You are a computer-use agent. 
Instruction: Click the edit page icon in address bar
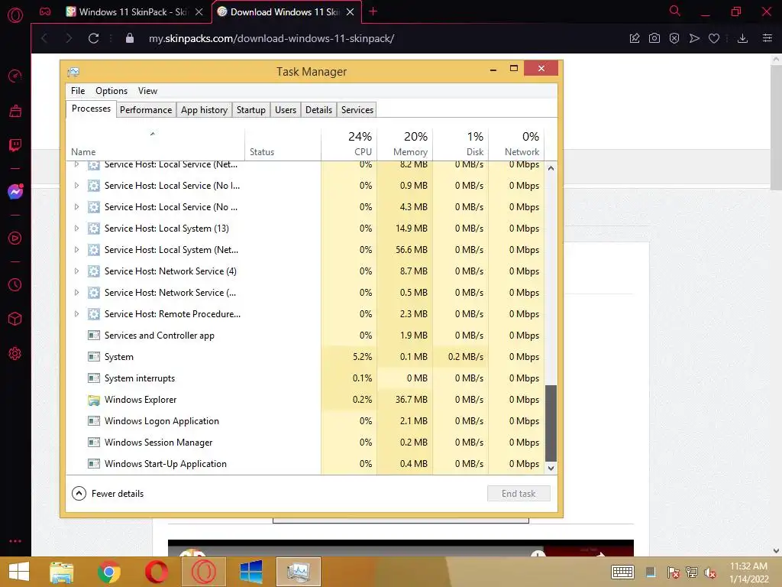coord(635,38)
